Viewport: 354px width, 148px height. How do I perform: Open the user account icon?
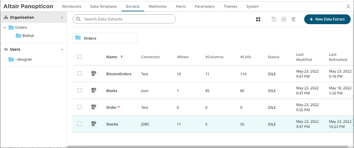(348, 6)
